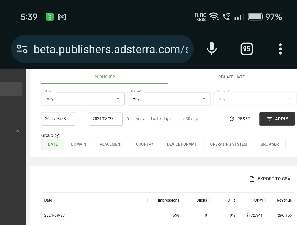This screenshot has width=297, height=225.
Task: Select the Last 30 days shortcut
Action: [188, 119]
